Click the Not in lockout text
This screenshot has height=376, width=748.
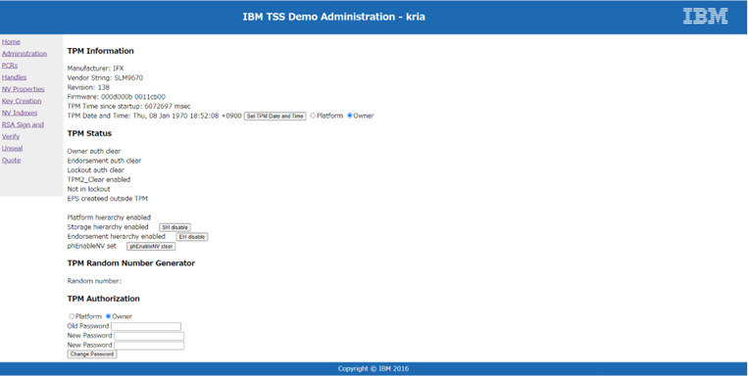pyautogui.click(x=89, y=189)
